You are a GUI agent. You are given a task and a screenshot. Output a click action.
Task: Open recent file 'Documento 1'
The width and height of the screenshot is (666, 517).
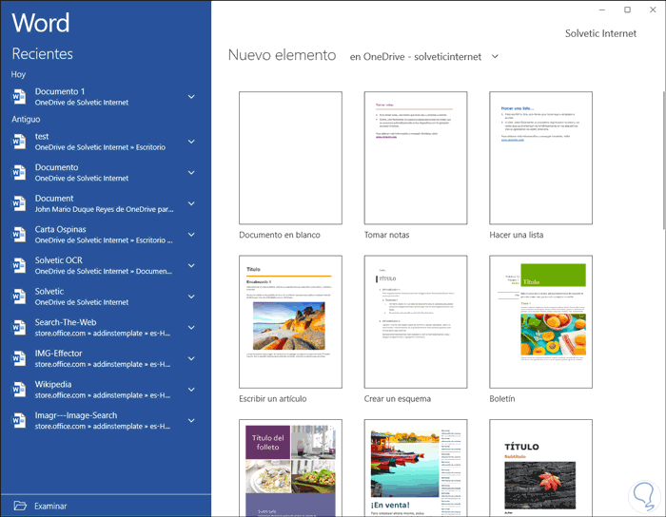coord(106,97)
